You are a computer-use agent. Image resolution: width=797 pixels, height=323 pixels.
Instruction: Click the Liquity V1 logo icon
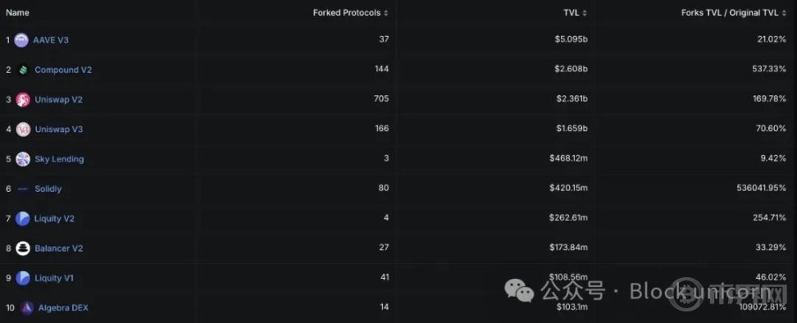23,278
